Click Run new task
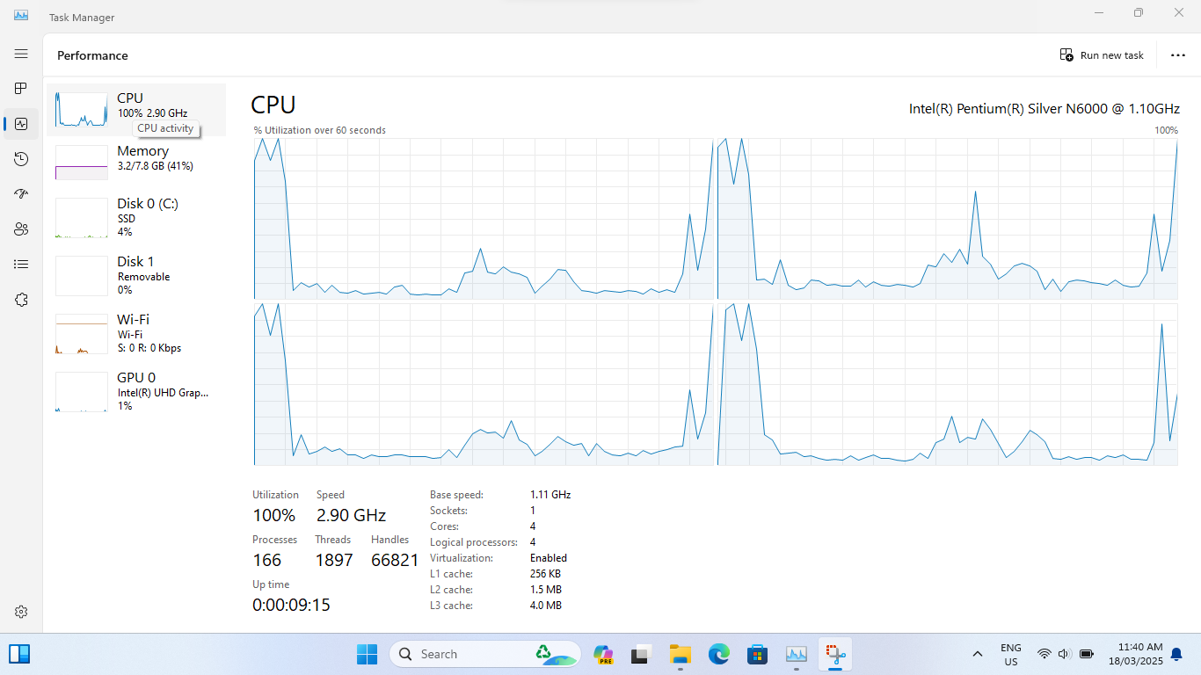 click(x=1102, y=55)
